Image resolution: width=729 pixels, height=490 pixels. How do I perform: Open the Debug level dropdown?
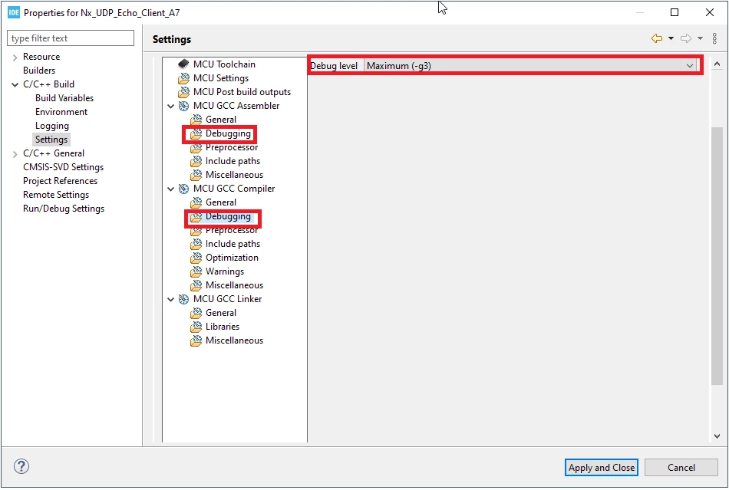click(x=530, y=66)
